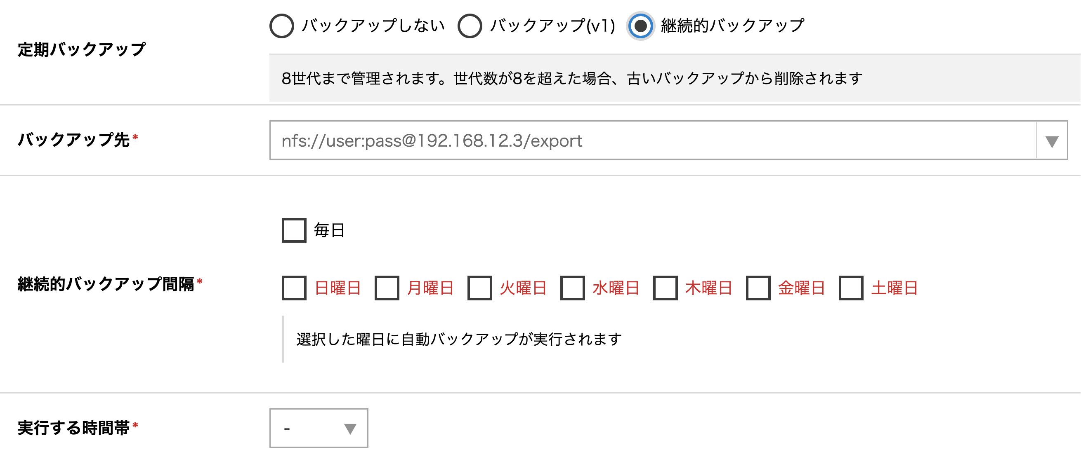Expand the バックアップ先 dropdown arrow
Image resolution: width=1081 pixels, height=459 pixels.
(1052, 141)
